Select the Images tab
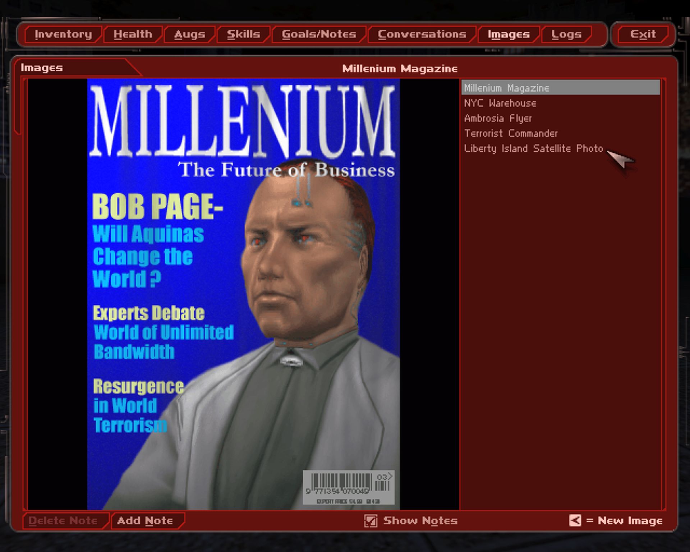 (x=508, y=34)
